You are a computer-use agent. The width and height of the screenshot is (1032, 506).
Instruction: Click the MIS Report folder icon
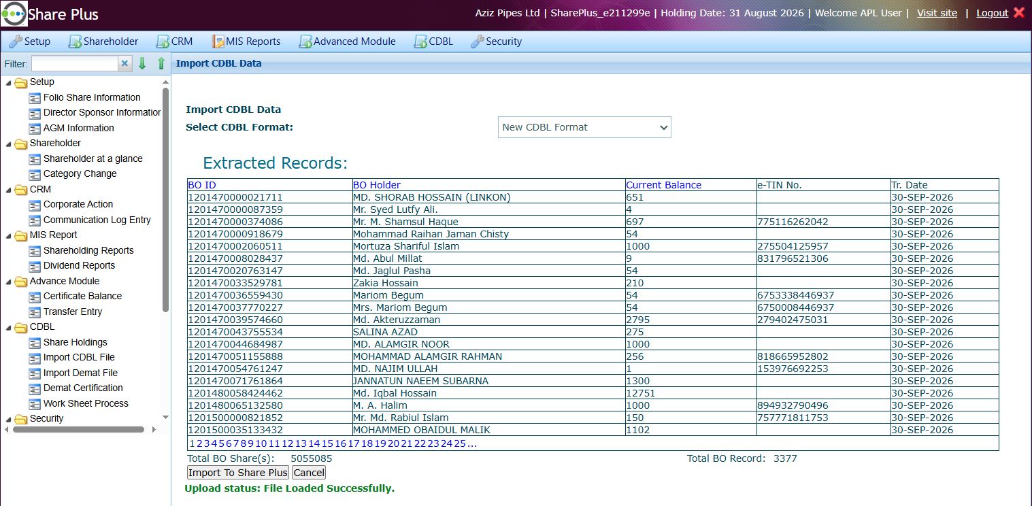[21, 235]
